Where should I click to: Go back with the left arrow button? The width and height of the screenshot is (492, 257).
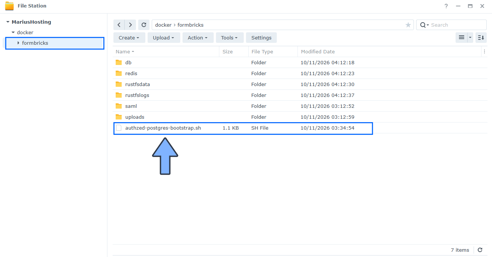[x=119, y=25]
